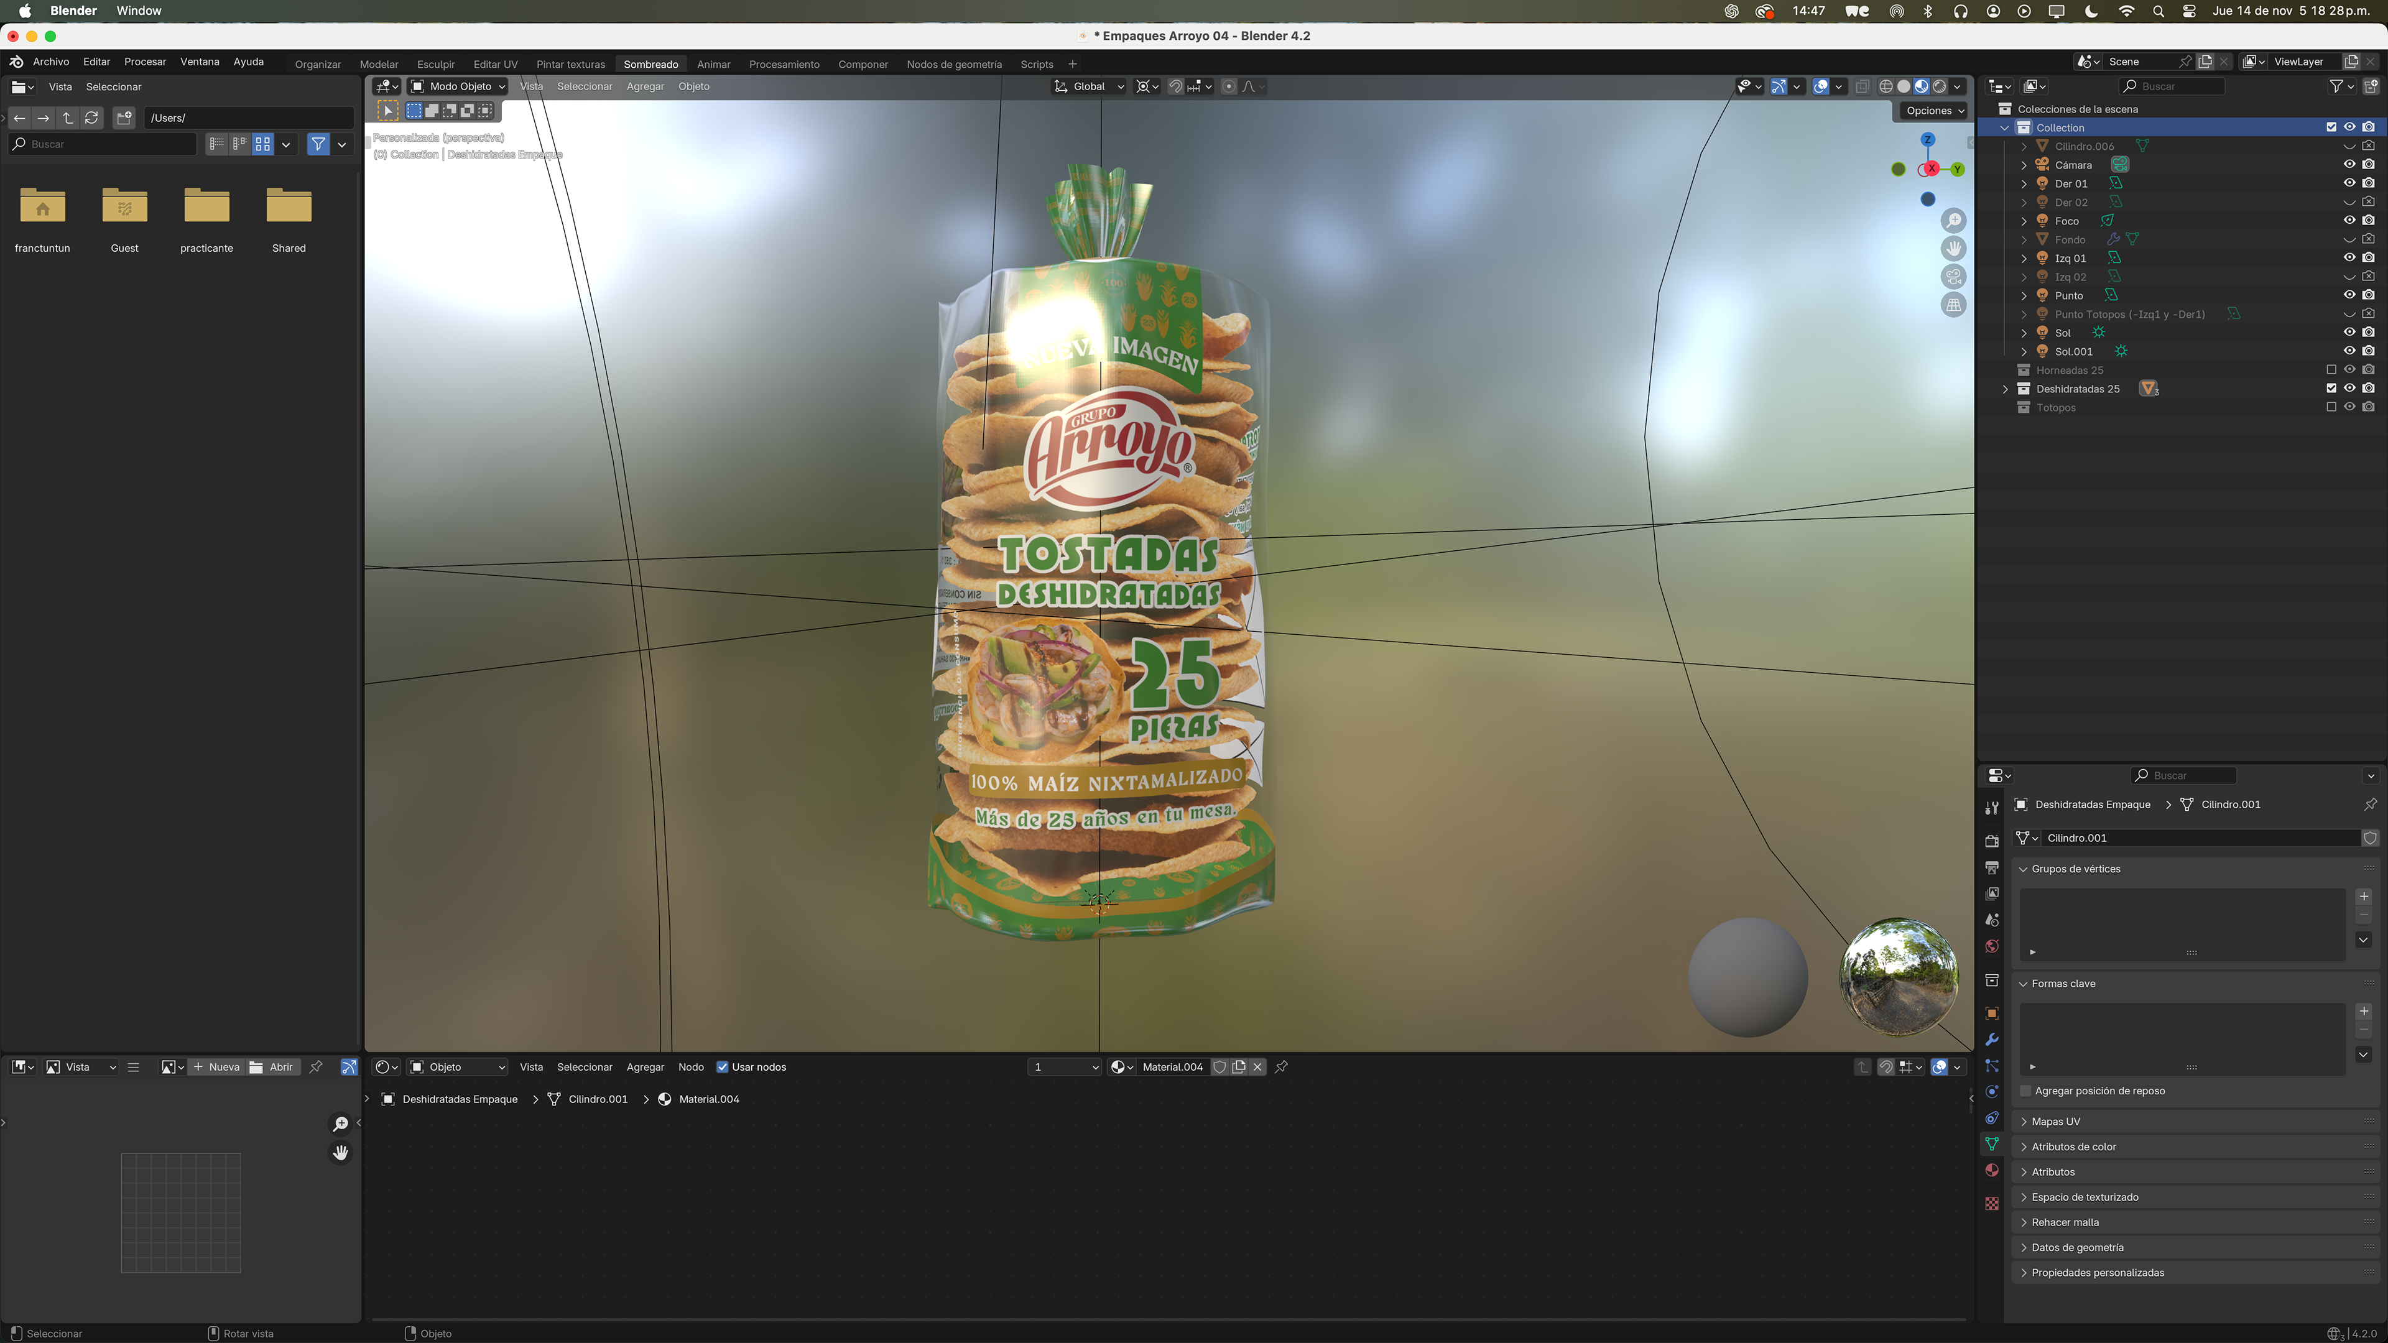
Task: Toggle snapping magnet in viewport header
Action: [x=1175, y=86]
